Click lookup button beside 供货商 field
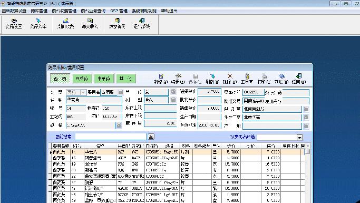This screenshot has height=203, width=360. click(306, 109)
